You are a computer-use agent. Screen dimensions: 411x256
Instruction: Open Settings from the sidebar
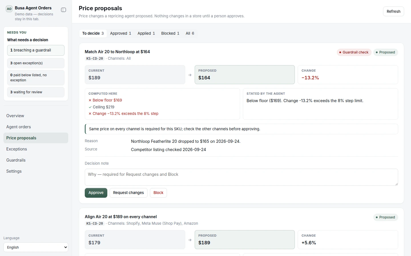point(36,171)
